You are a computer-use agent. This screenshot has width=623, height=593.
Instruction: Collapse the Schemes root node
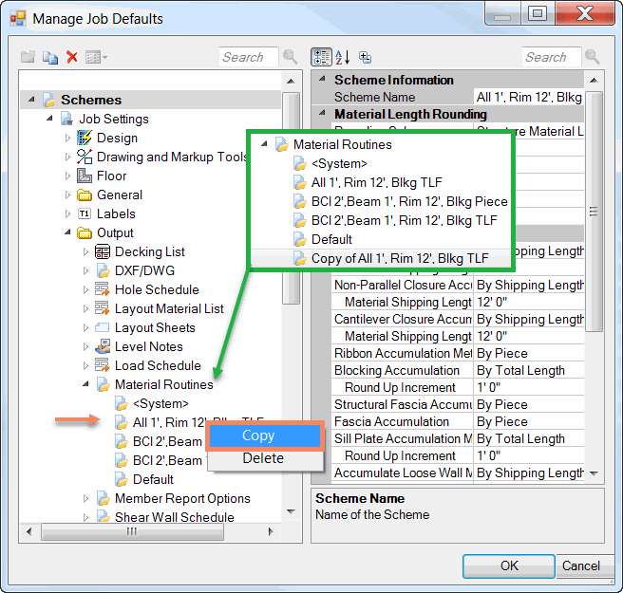[x=31, y=100]
